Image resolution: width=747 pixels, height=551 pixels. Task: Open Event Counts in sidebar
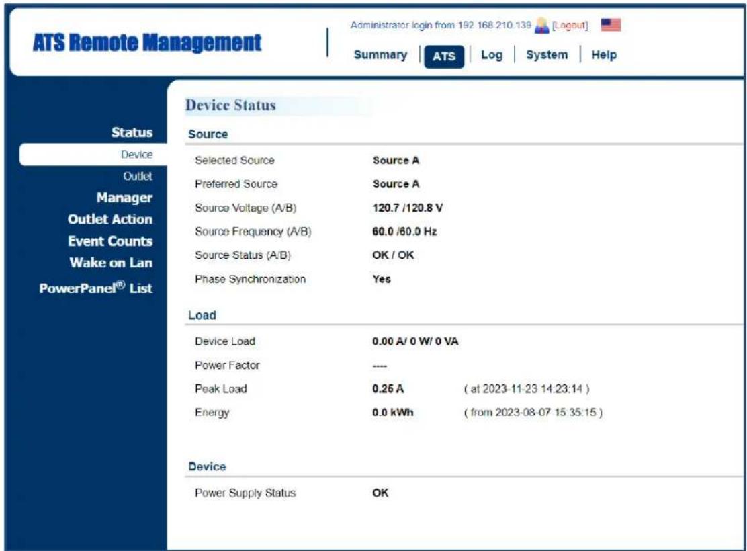[110, 241]
